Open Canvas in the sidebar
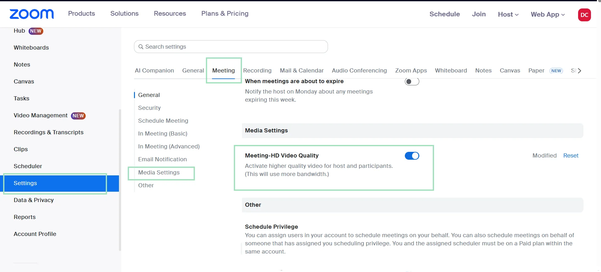 24,82
